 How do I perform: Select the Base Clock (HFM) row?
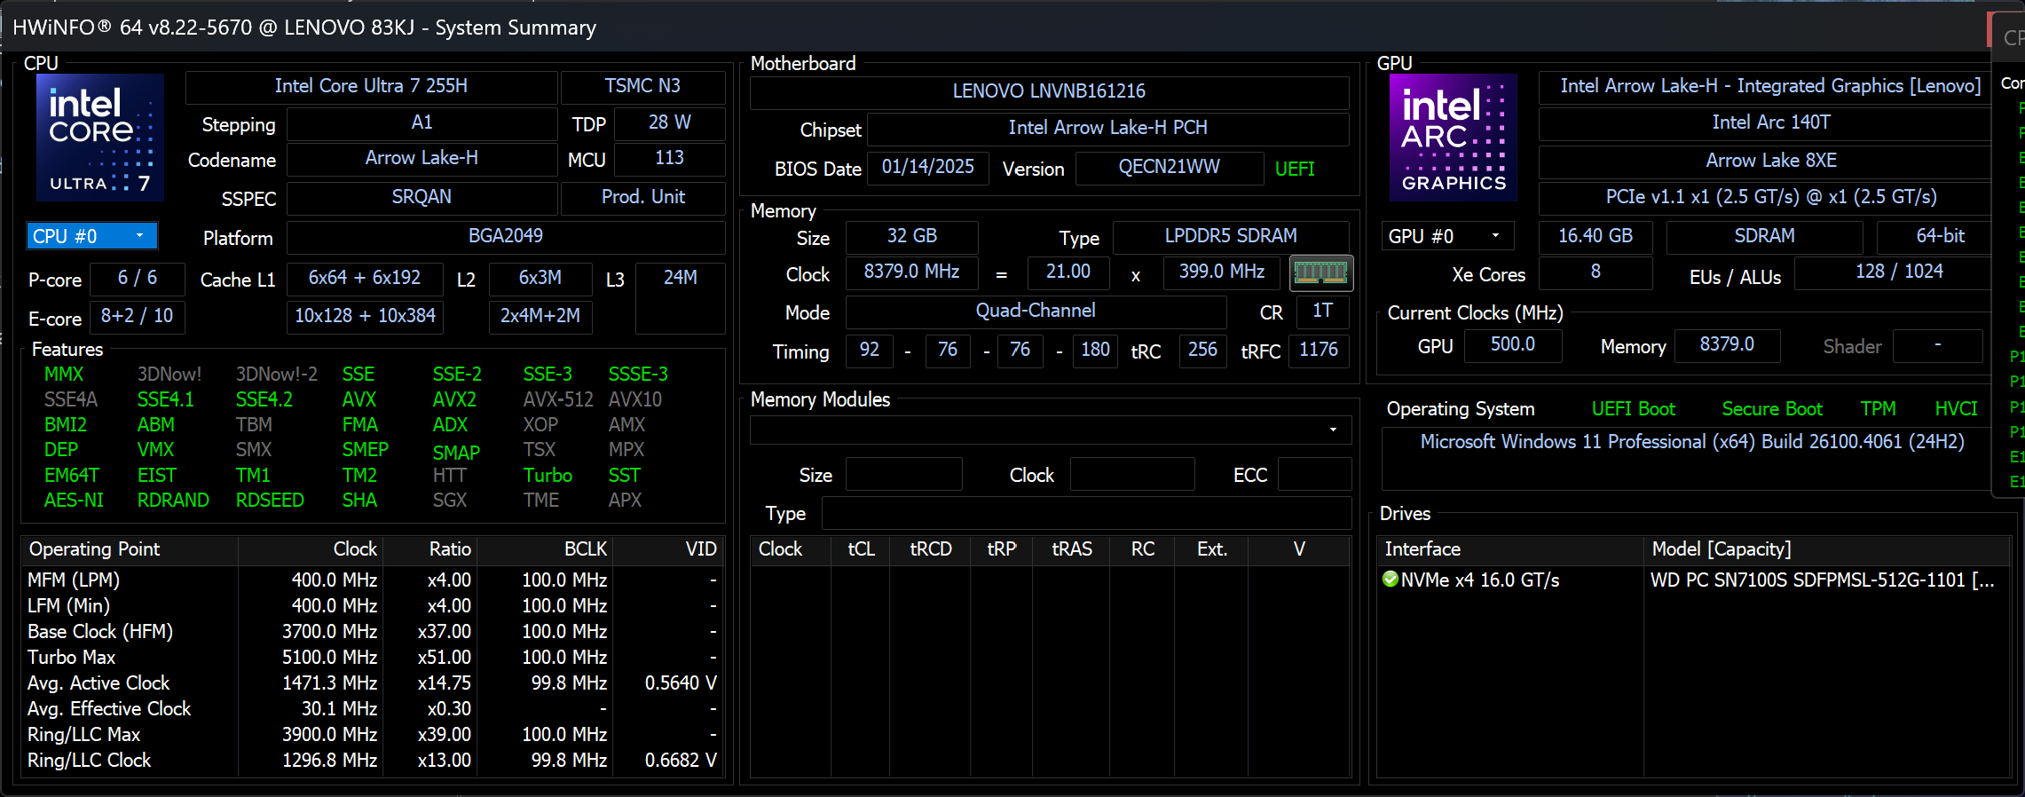(x=372, y=632)
